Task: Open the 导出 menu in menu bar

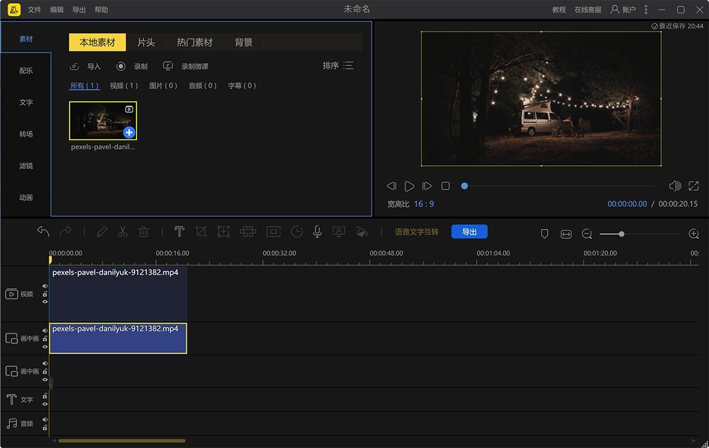Action: pyautogui.click(x=79, y=9)
